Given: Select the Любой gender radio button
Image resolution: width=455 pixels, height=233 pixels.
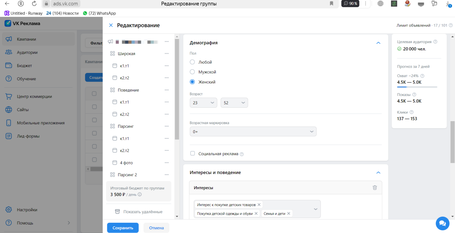Looking at the screenshot, I should coord(192,62).
